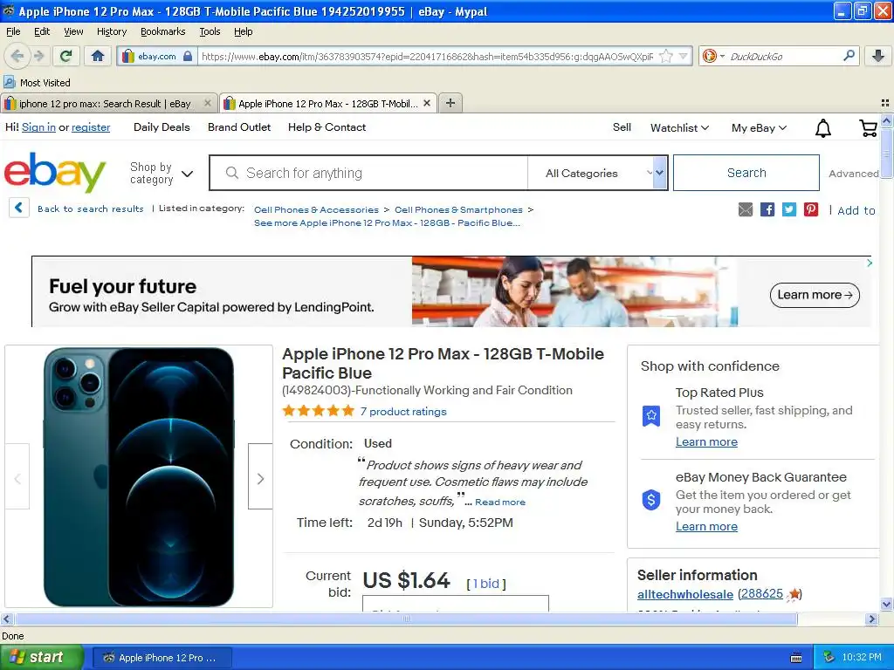Open the shopping cart icon
Image resolution: width=894 pixels, height=670 pixels.
coord(869,128)
